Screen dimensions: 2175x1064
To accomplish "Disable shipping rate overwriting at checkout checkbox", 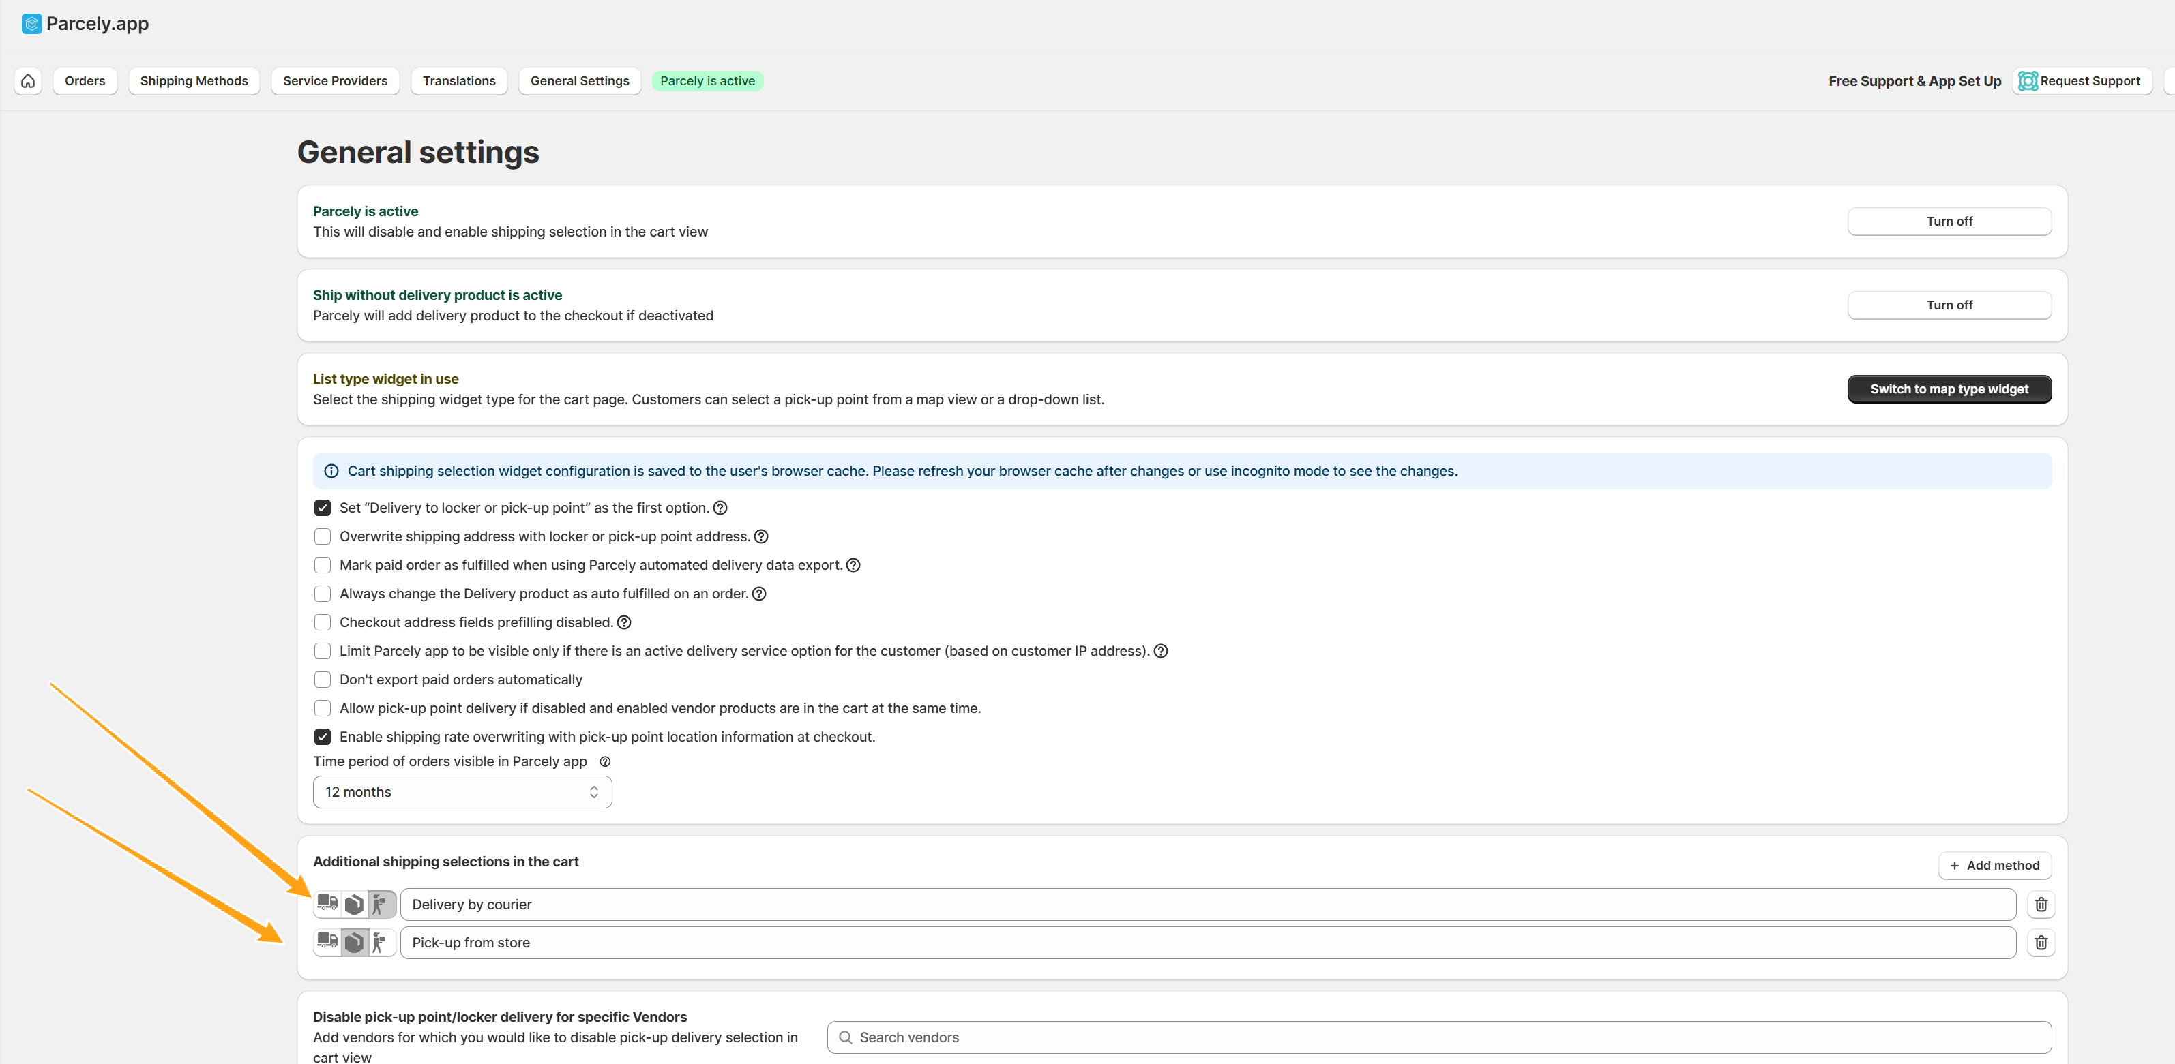I will (x=323, y=737).
